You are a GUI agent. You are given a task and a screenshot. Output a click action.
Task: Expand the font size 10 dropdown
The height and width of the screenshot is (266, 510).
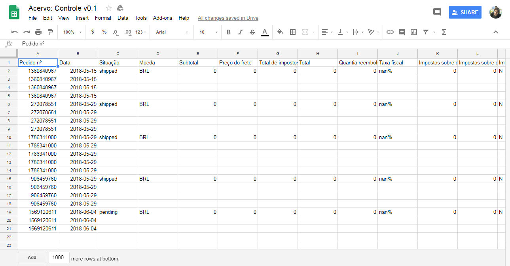pyautogui.click(x=208, y=32)
